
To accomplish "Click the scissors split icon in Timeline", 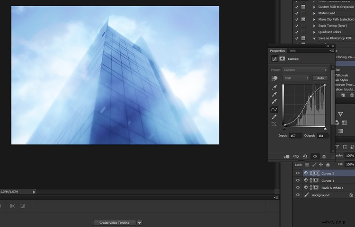I will 12,206.
